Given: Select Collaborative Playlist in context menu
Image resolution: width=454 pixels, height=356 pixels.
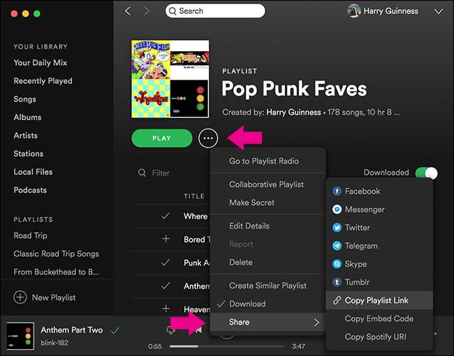Looking at the screenshot, I should [x=266, y=185].
